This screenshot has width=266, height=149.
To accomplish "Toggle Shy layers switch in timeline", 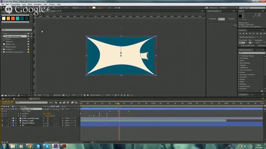I will coord(61,103).
